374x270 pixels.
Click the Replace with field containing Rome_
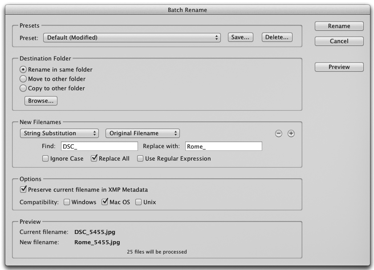click(x=224, y=146)
